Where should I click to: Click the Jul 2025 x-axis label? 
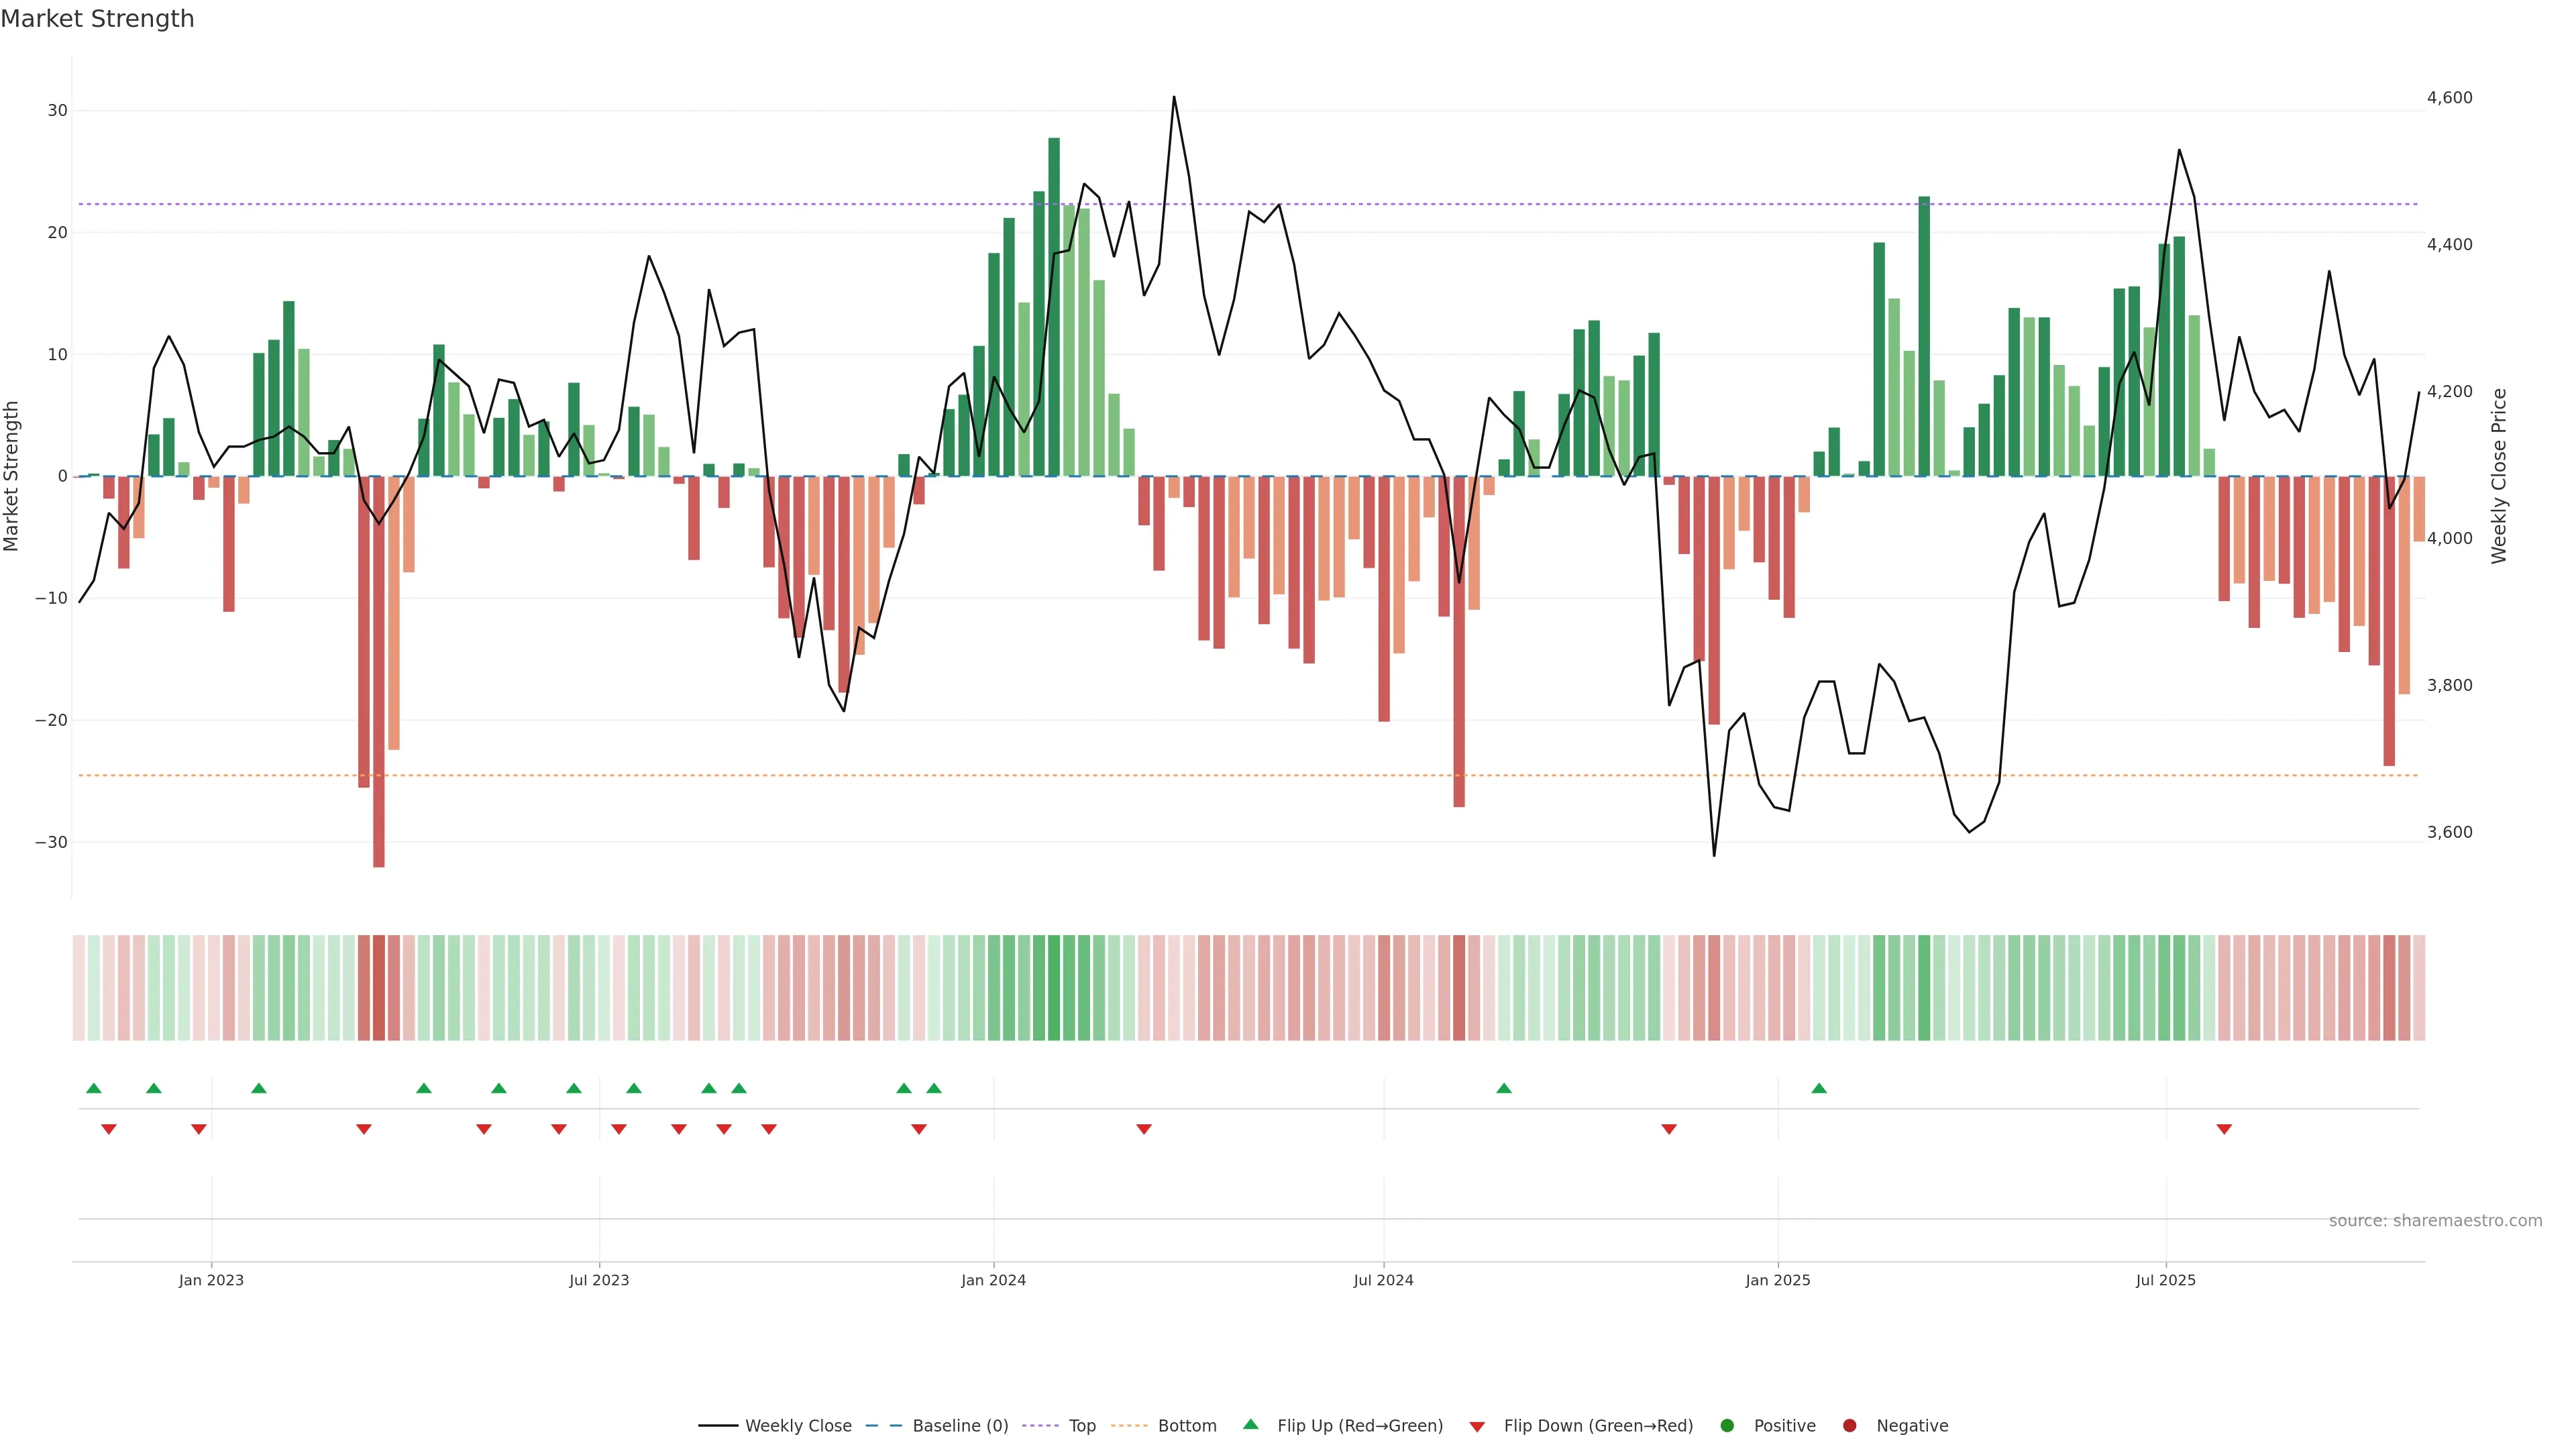coord(2165,1280)
